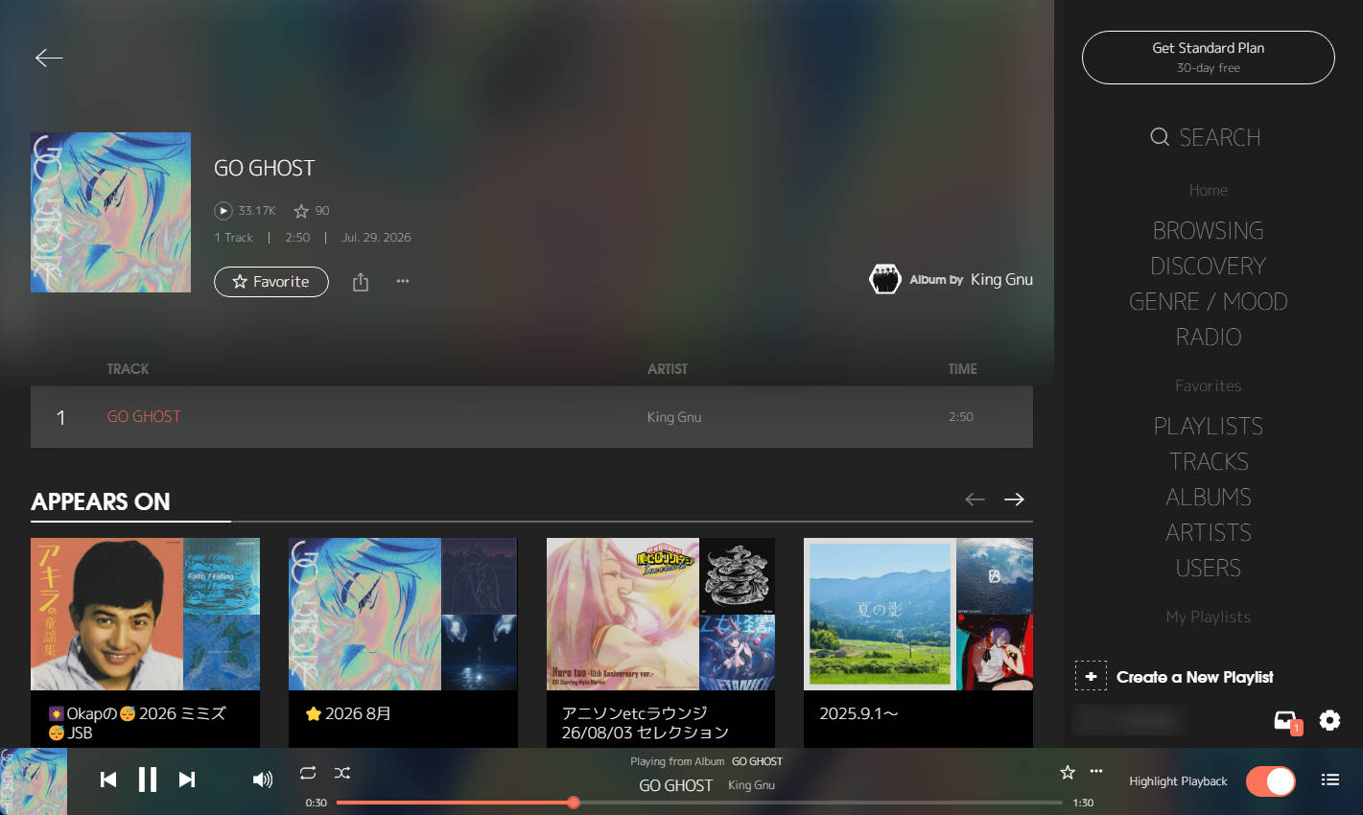1363x815 pixels.
Task: Open DISCOVERY in sidebar
Action: click(1209, 266)
